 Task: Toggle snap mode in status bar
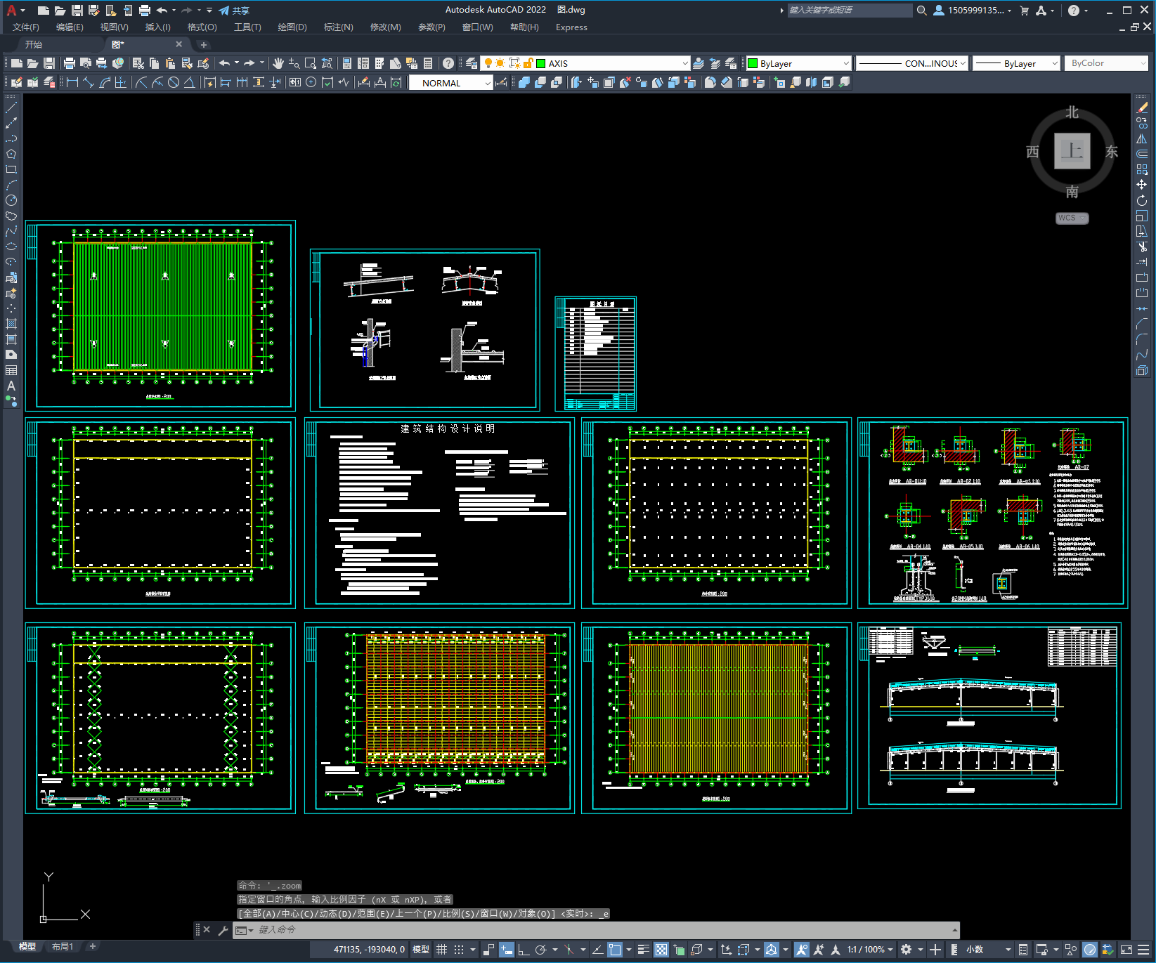pyautogui.click(x=459, y=950)
